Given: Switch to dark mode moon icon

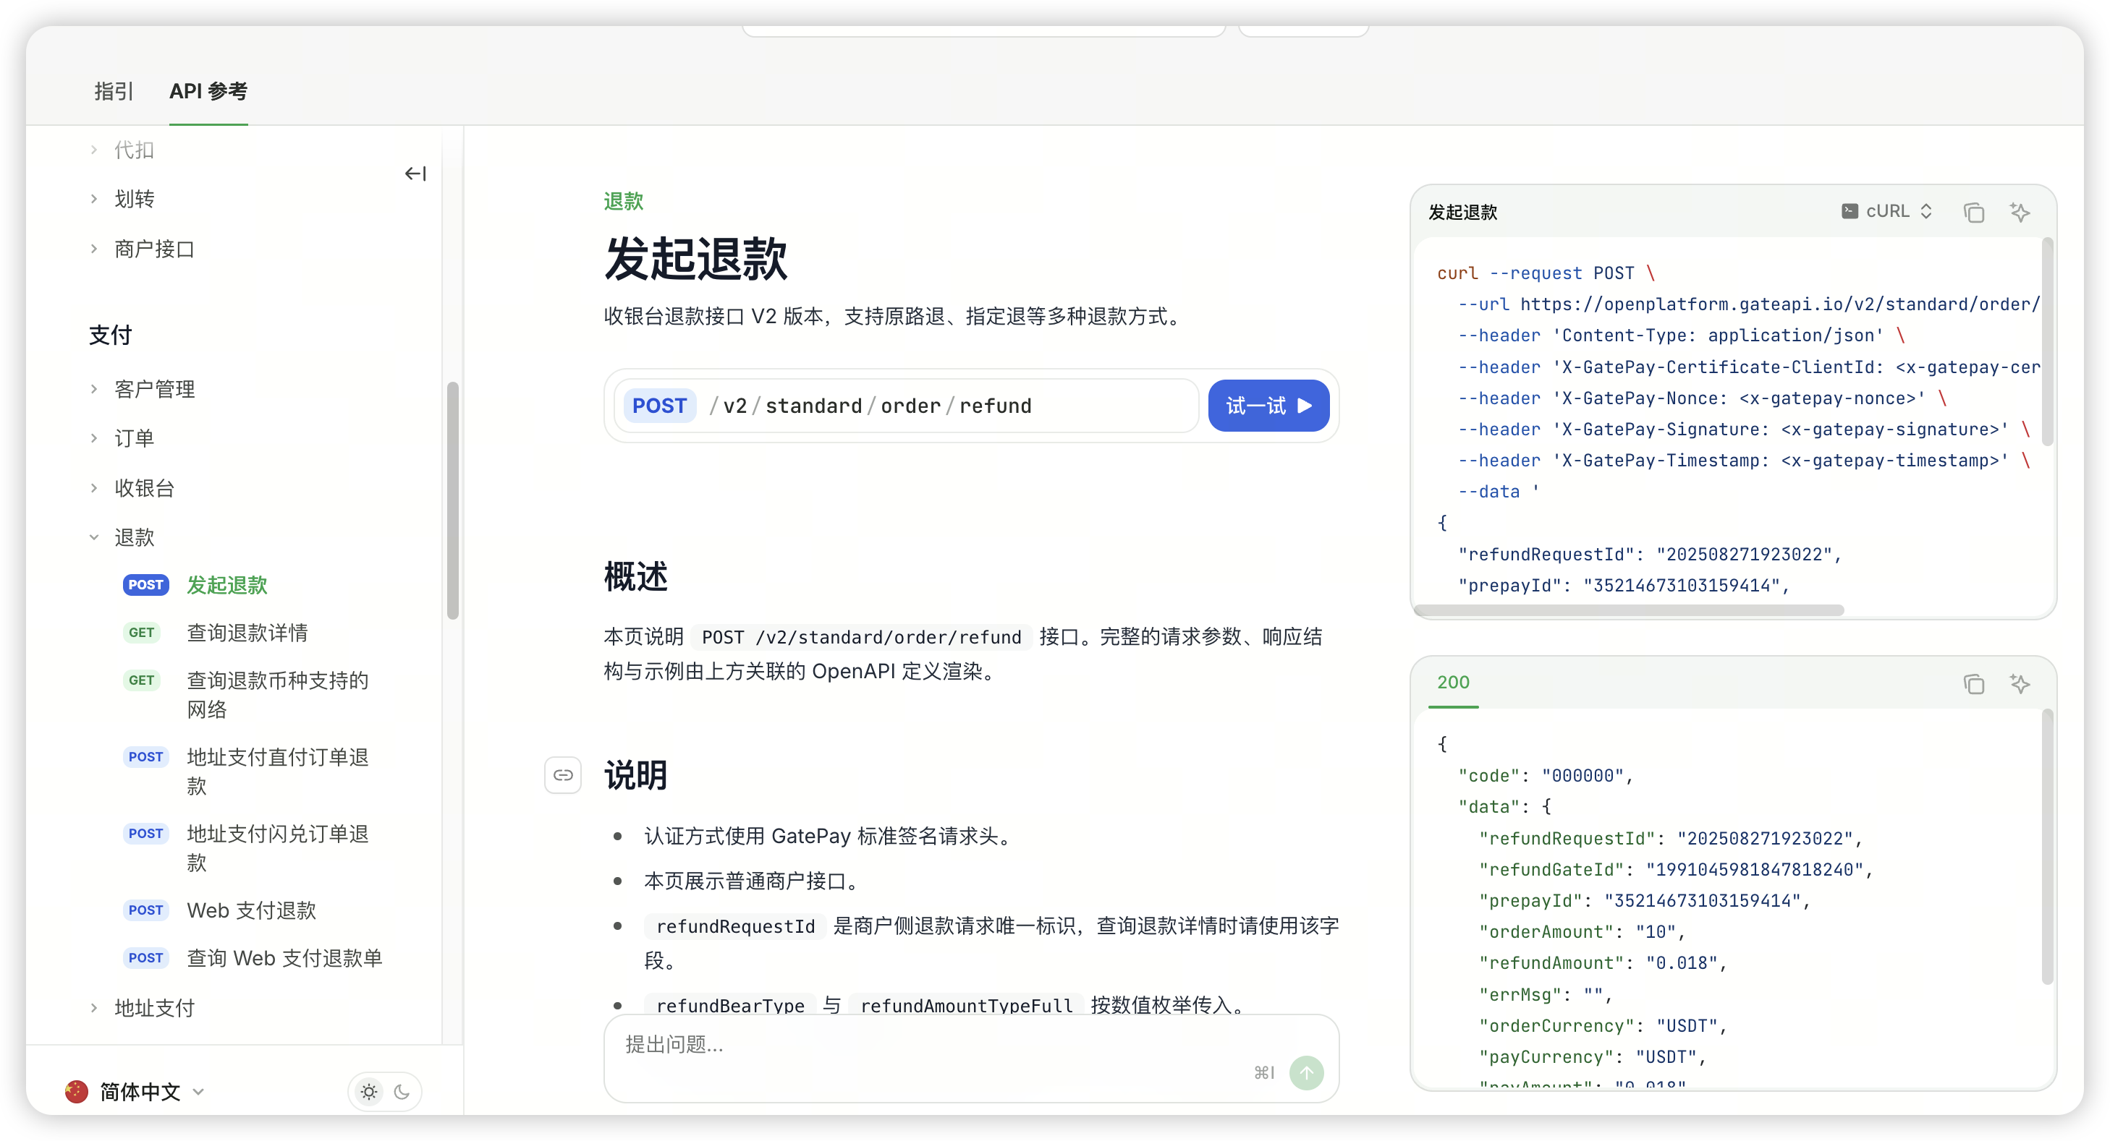Looking at the screenshot, I should click(x=402, y=1091).
